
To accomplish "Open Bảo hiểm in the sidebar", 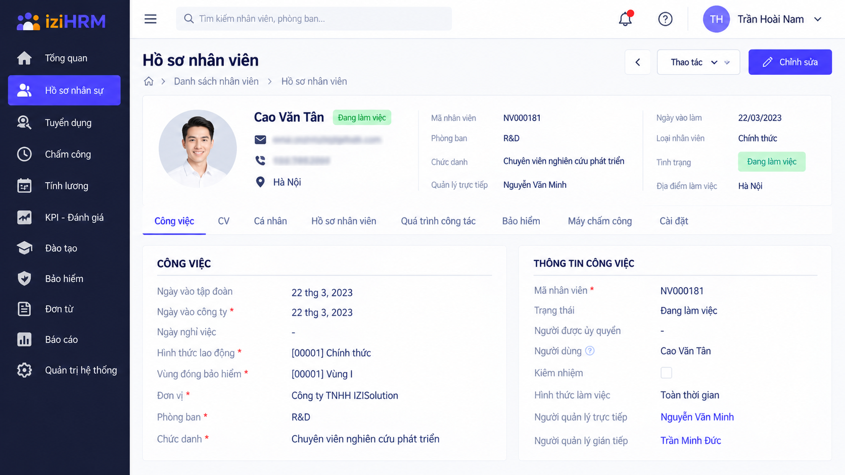I will tap(64, 279).
